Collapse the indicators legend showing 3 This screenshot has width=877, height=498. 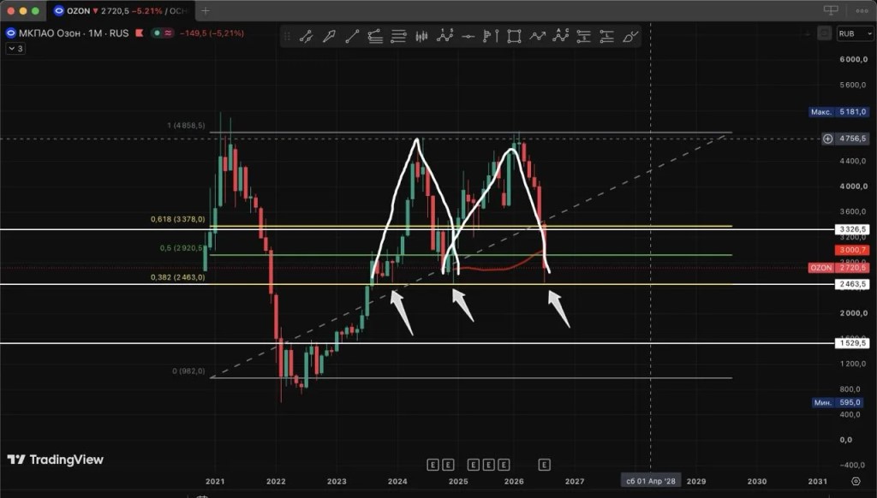coord(15,49)
